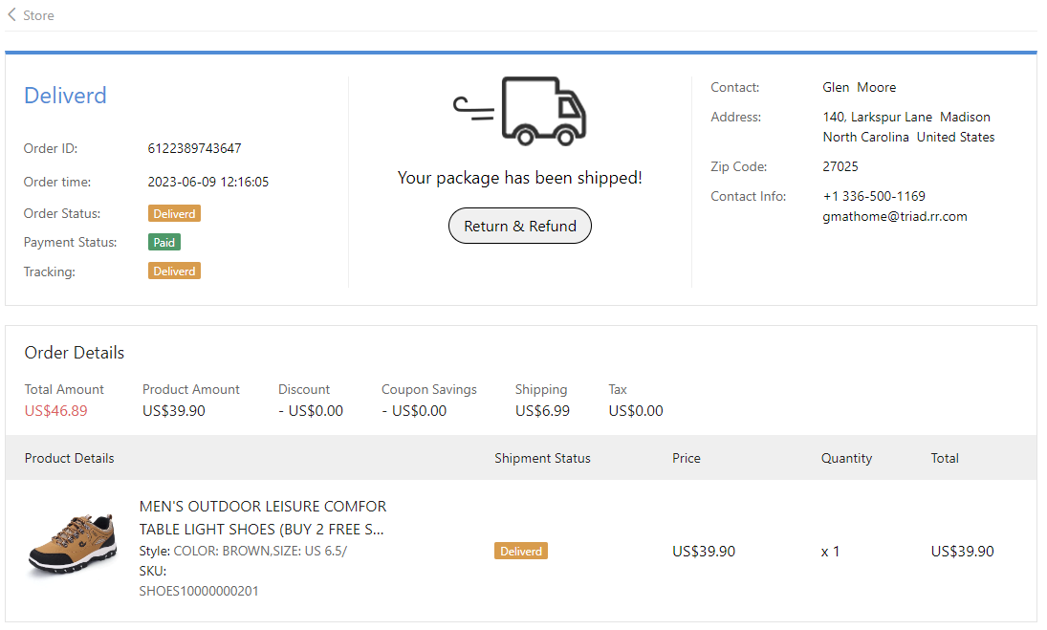Click the green Paid status badge
The image size is (1047, 630).
click(164, 243)
